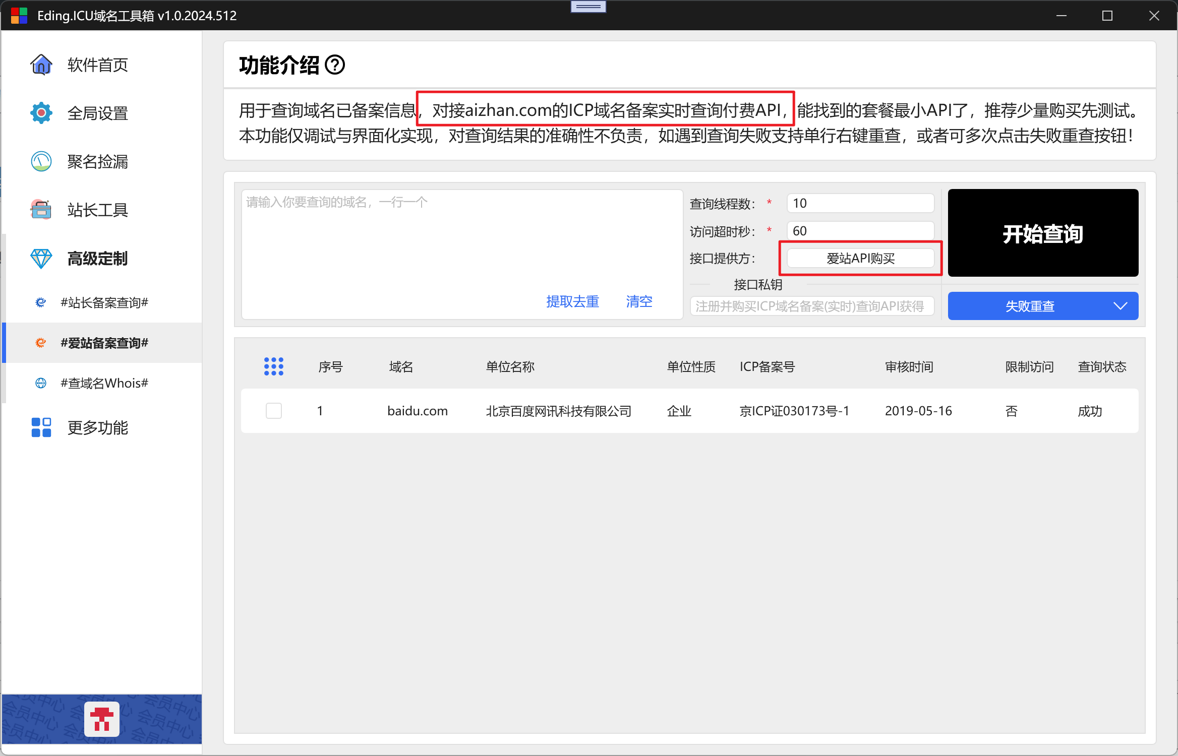The image size is (1178, 756).
Task: Click the 北京百度网讯科技有限公司 cell
Action: [x=558, y=411]
